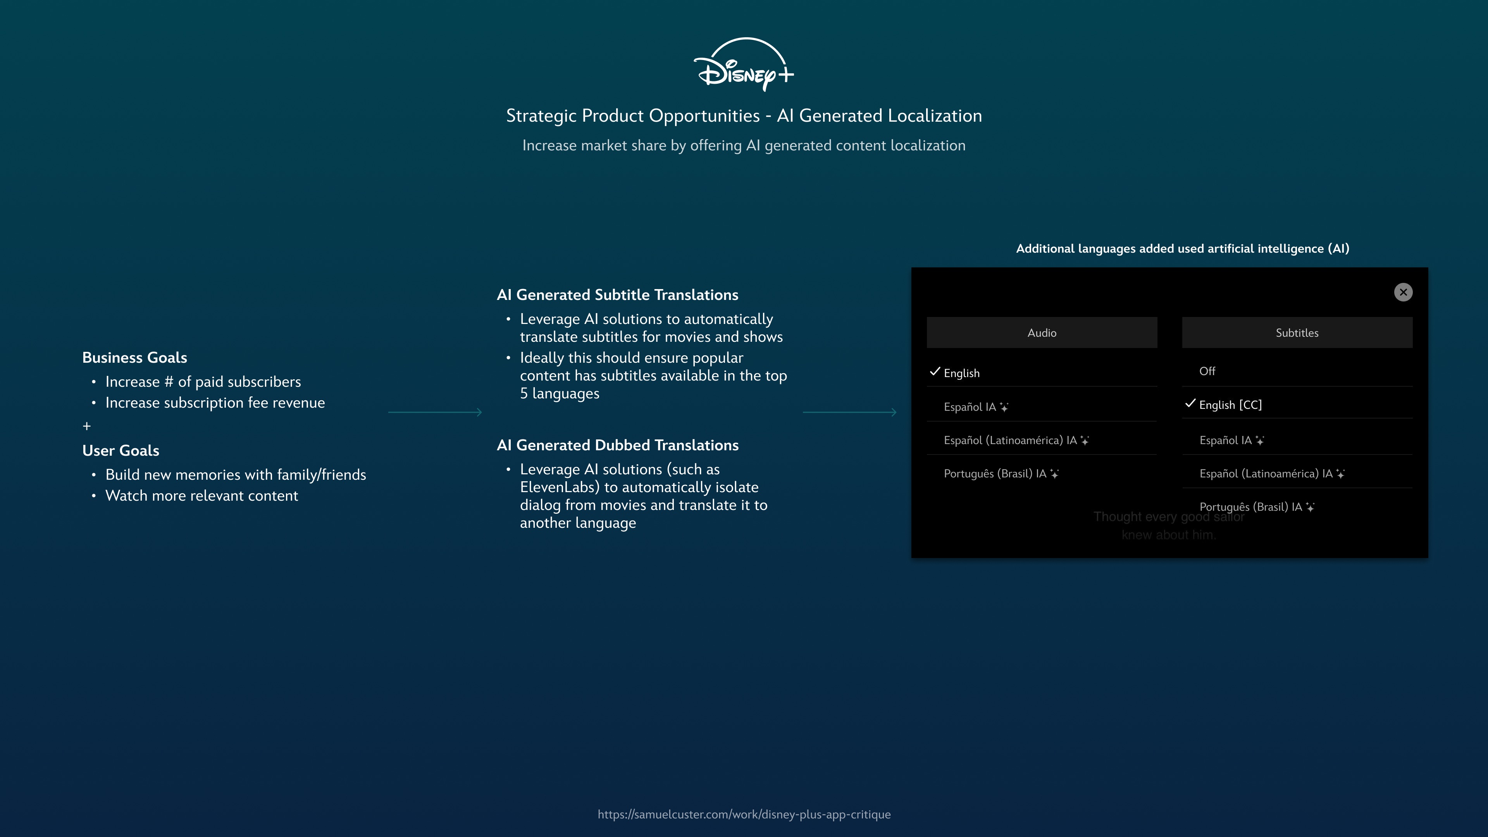Click sparkle icon next to Español IA subtitles
This screenshot has height=837, width=1488.
(x=1260, y=441)
